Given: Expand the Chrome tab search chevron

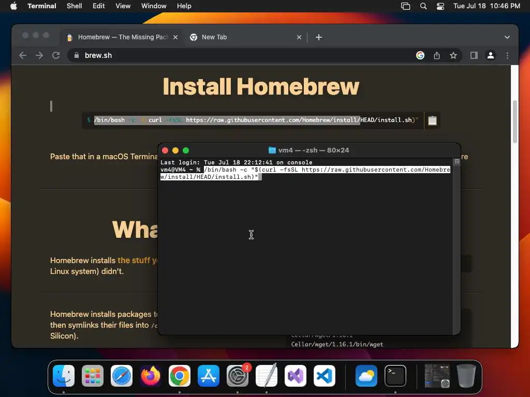Looking at the screenshot, I should click(507, 37).
